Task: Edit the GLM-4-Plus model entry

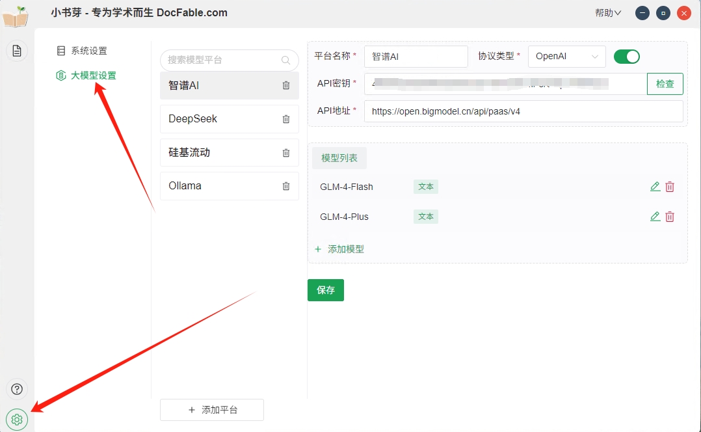Action: 655,217
